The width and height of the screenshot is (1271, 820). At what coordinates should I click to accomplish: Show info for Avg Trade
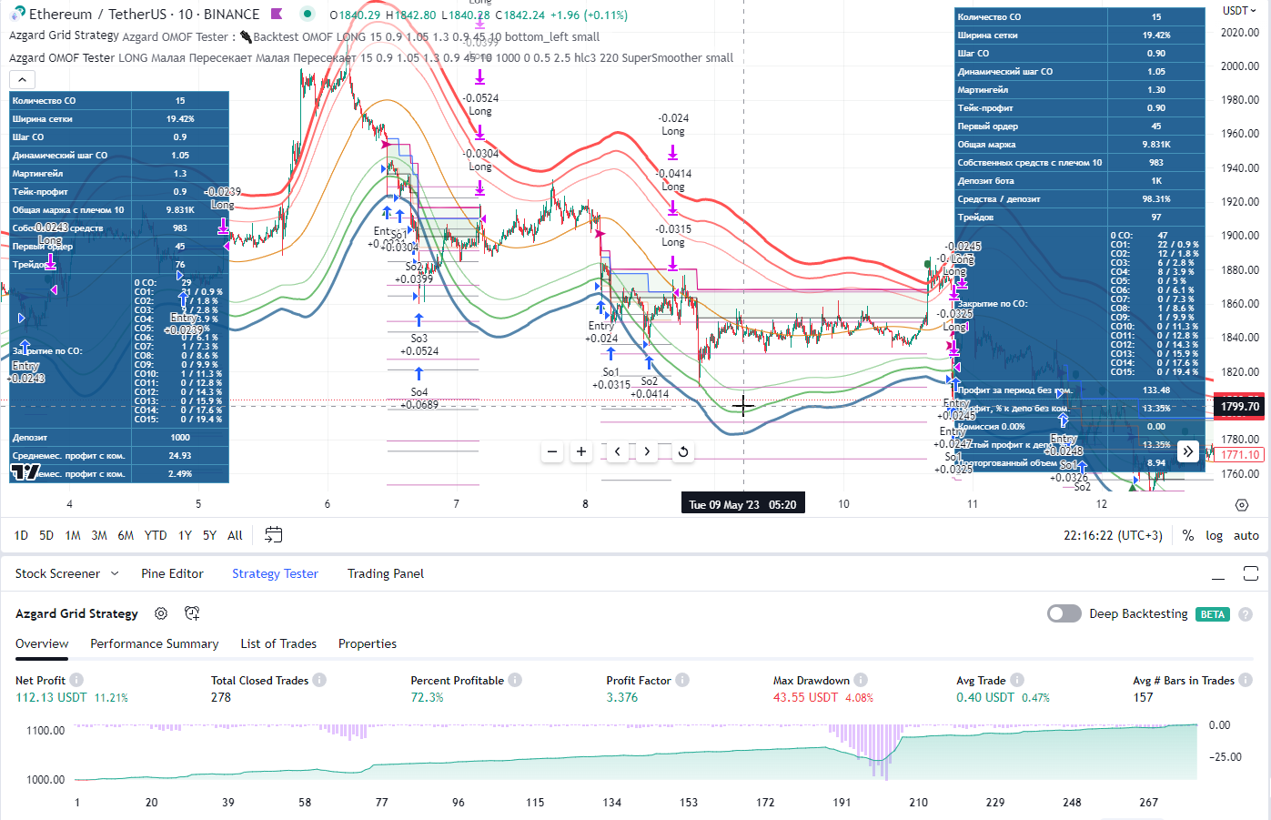pos(1017,680)
